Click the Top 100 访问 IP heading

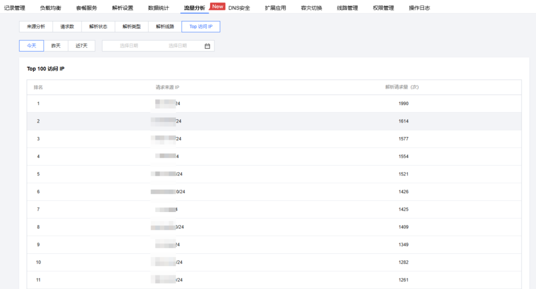(46, 69)
